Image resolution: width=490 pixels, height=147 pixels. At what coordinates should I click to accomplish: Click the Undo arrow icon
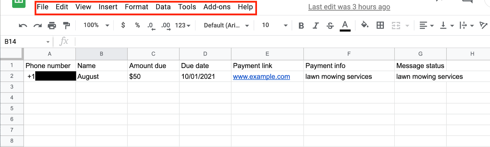click(23, 25)
